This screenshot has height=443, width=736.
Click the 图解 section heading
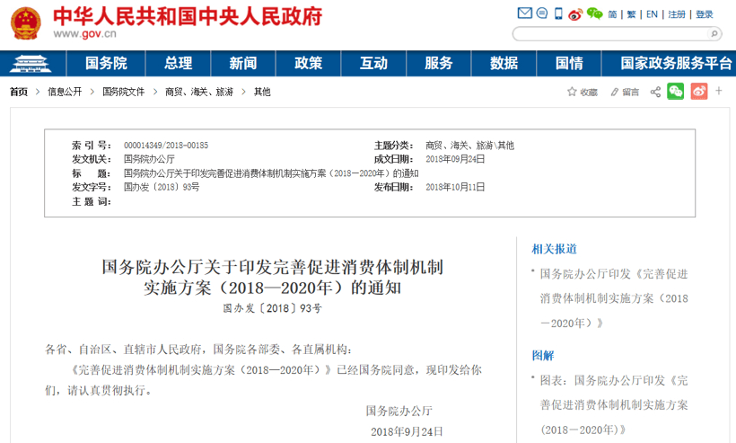pyautogui.click(x=543, y=356)
